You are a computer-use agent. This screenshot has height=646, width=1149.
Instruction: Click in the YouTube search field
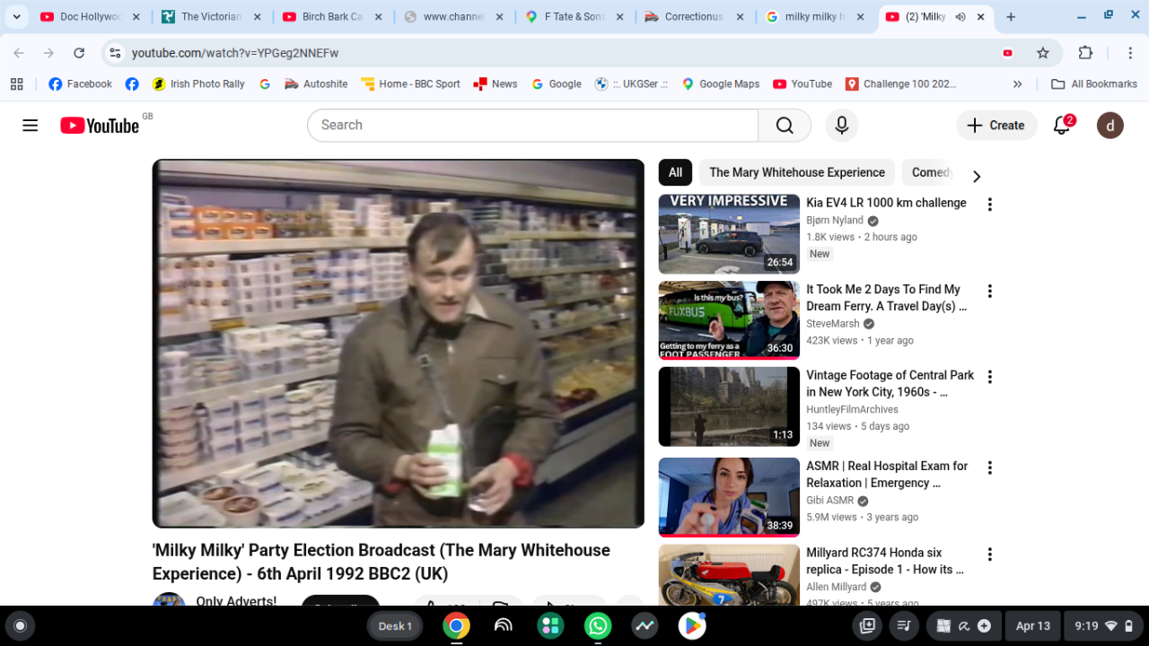point(532,126)
